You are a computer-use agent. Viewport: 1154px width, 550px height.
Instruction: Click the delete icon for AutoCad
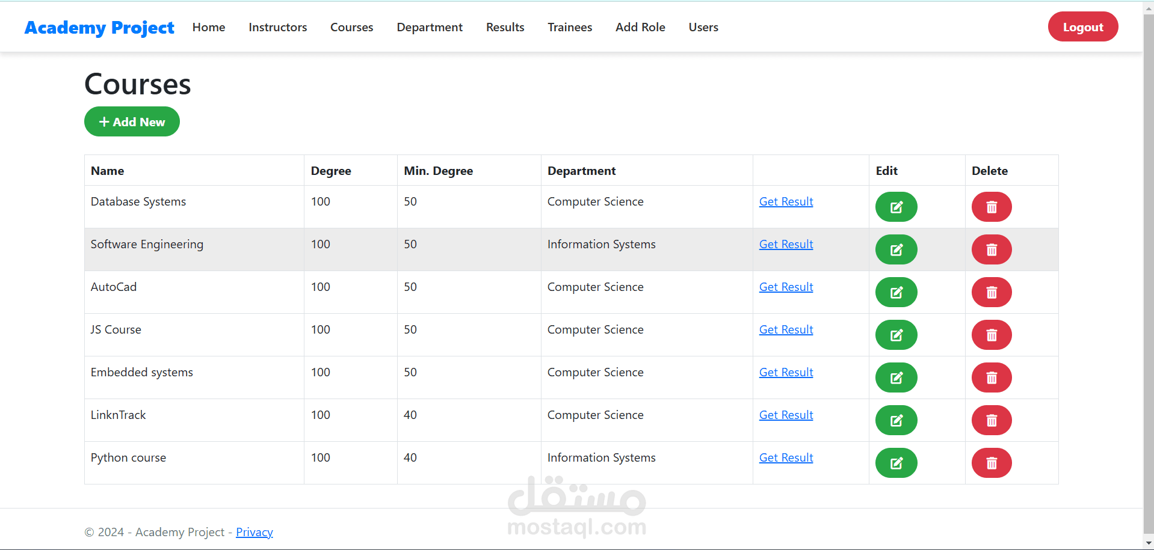(991, 292)
